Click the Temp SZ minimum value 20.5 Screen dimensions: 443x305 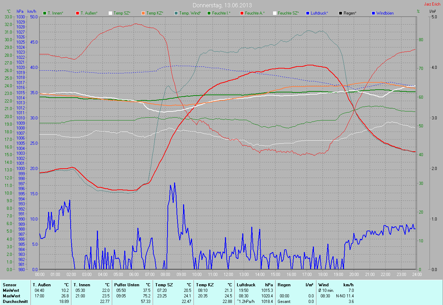click(x=187, y=290)
